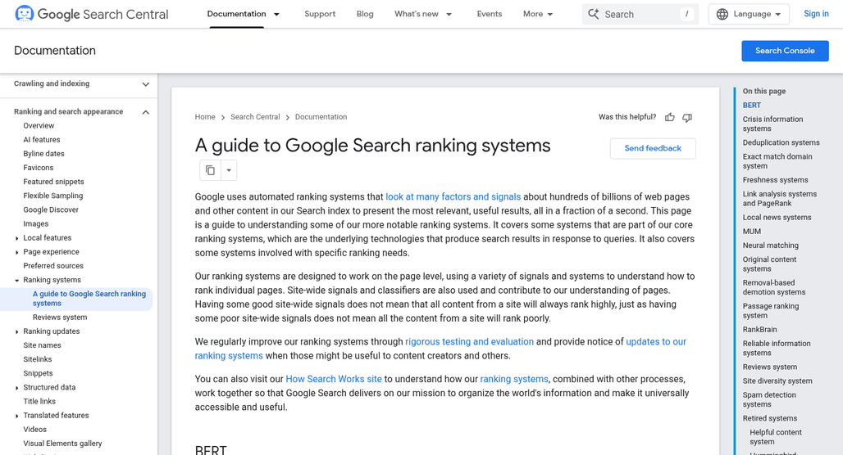The height and width of the screenshot is (455, 843).
Task: Open the Documentation tab dropdown arrow
Action: (277, 14)
